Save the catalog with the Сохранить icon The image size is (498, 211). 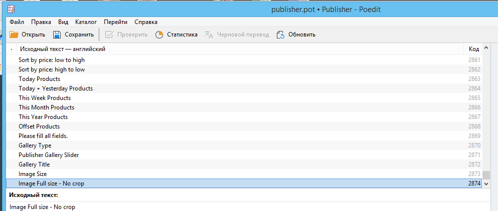(57, 34)
